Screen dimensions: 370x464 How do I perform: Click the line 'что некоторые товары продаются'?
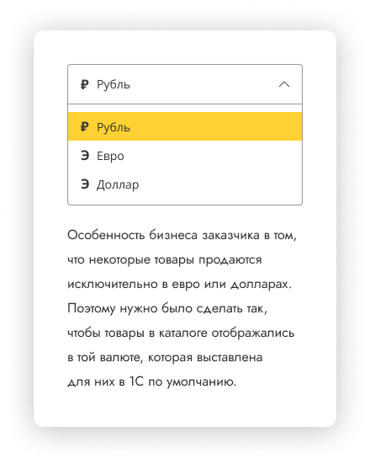click(165, 260)
